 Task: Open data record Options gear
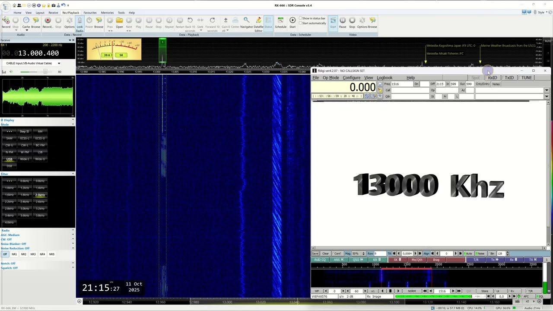tap(70, 20)
